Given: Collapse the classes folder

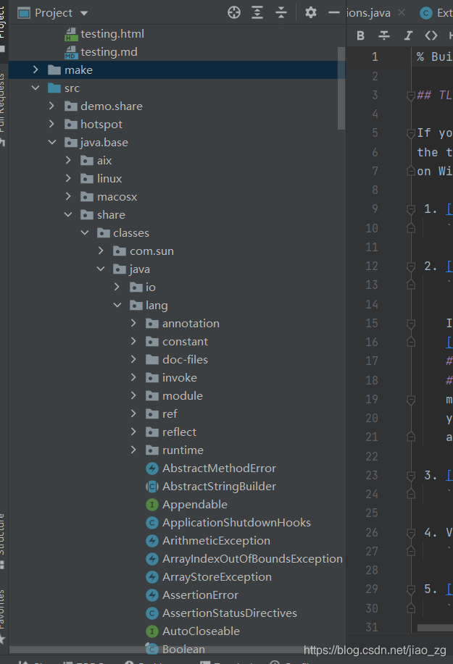Looking at the screenshot, I should pos(85,233).
